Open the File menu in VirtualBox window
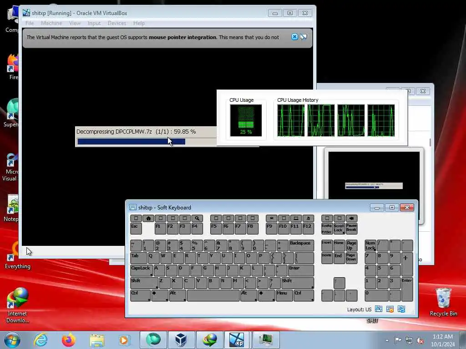The width and height of the screenshot is (466, 349). click(x=30, y=23)
